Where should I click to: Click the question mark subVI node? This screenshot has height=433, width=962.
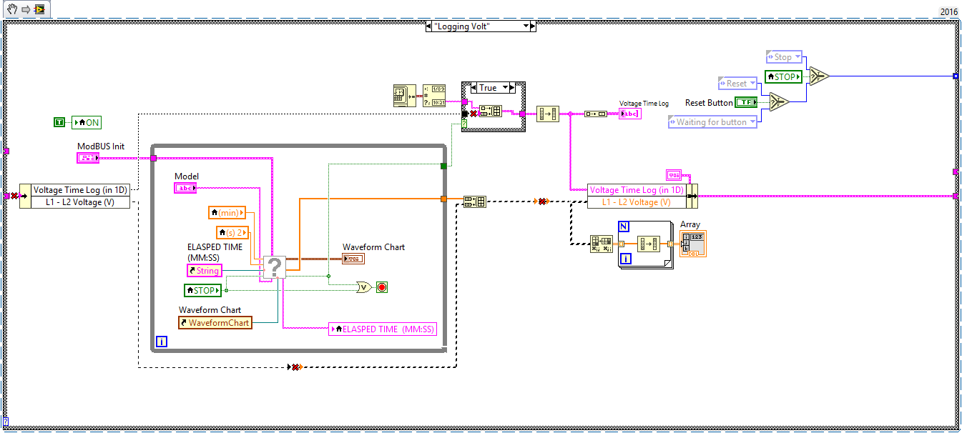tap(275, 267)
